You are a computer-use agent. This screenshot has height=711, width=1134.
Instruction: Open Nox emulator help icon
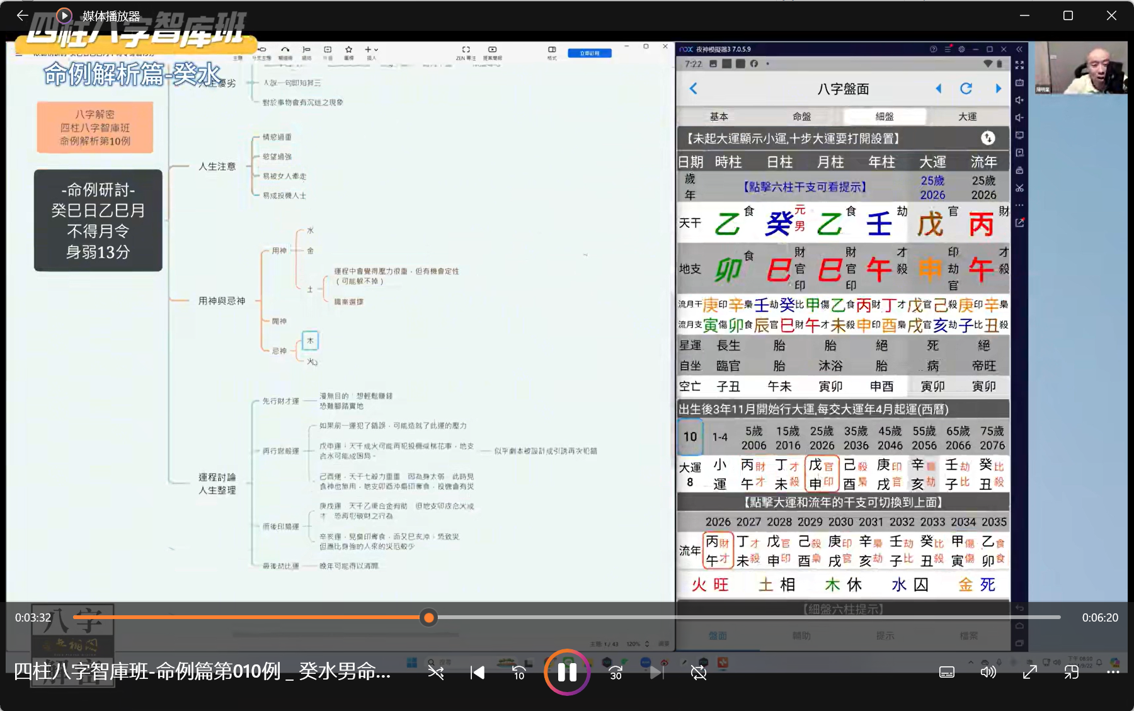click(933, 49)
